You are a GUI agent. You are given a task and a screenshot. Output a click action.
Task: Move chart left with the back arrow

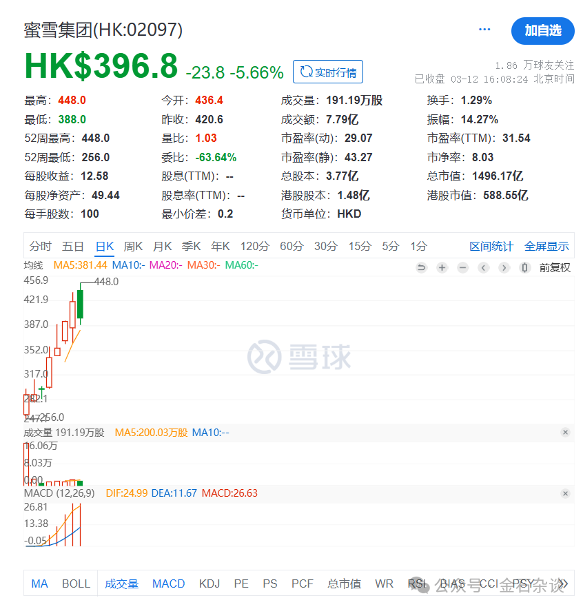click(x=483, y=267)
